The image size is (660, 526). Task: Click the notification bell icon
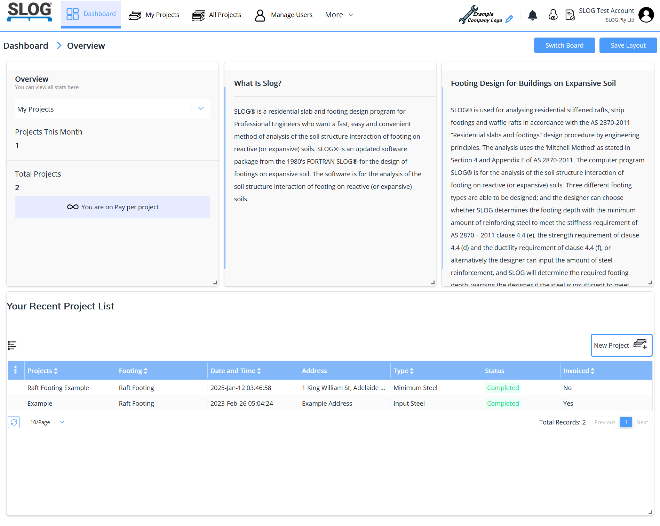pos(532,15)
